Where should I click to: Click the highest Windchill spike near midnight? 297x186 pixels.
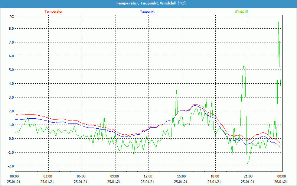[278, 22]
